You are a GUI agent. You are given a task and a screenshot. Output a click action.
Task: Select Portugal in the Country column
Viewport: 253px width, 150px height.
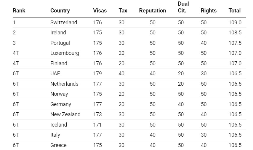(x=60, y=43)
